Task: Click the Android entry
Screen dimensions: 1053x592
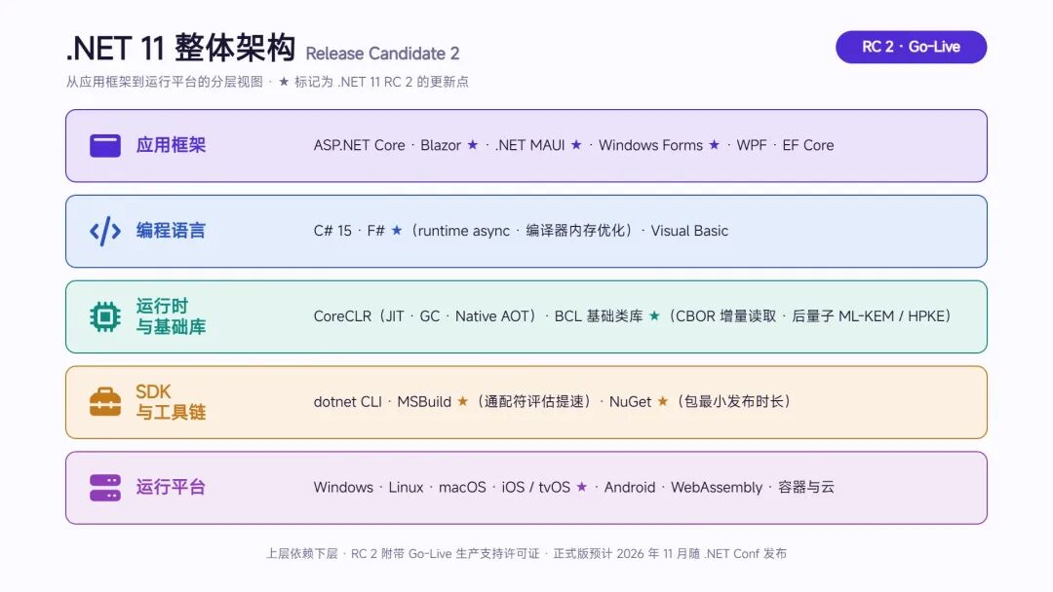Action: [629, 488]
